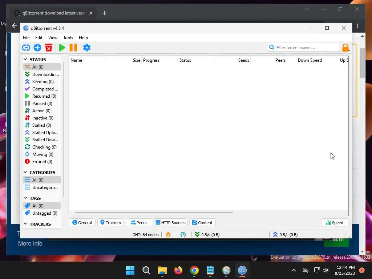Sort torrents by Name column
The width and height of the screenshot is (372, 279).
tap(87, 60)
